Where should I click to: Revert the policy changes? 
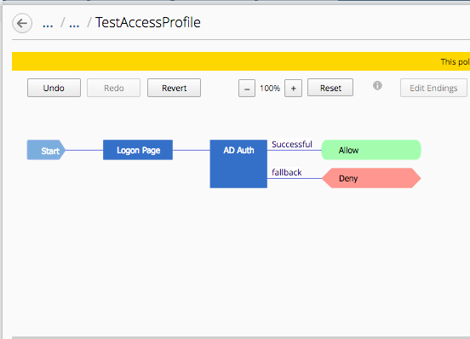point(174,88)
